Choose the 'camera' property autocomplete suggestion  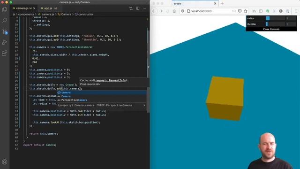click(x=102, y=92)
